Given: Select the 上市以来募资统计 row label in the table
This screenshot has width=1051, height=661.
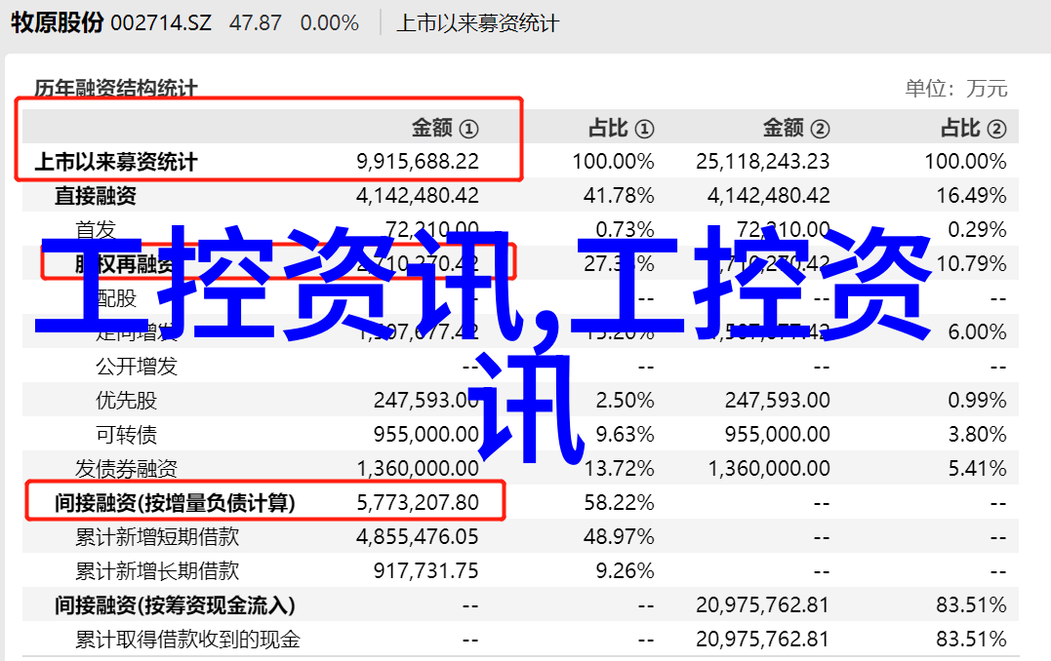Looking at the screenshot, I should (x=116, y=162).
